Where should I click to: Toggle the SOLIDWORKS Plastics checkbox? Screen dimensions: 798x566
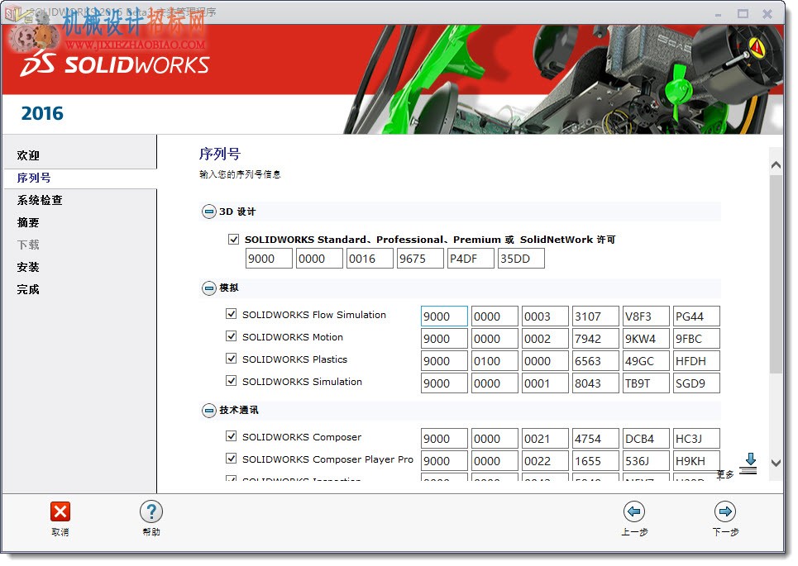pos(231,359)
